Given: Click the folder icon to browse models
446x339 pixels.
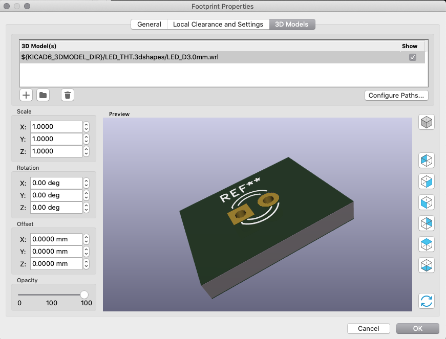Looking at the screenshot, I should 43,95.
